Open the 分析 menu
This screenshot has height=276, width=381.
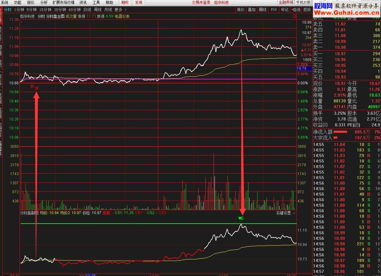44,2
